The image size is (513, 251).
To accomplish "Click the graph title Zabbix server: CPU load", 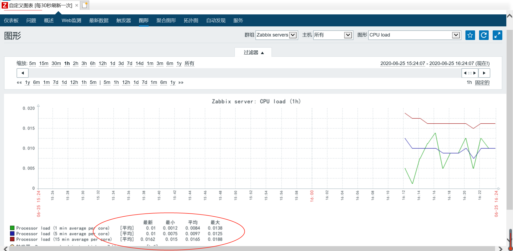I will point(256,102).
